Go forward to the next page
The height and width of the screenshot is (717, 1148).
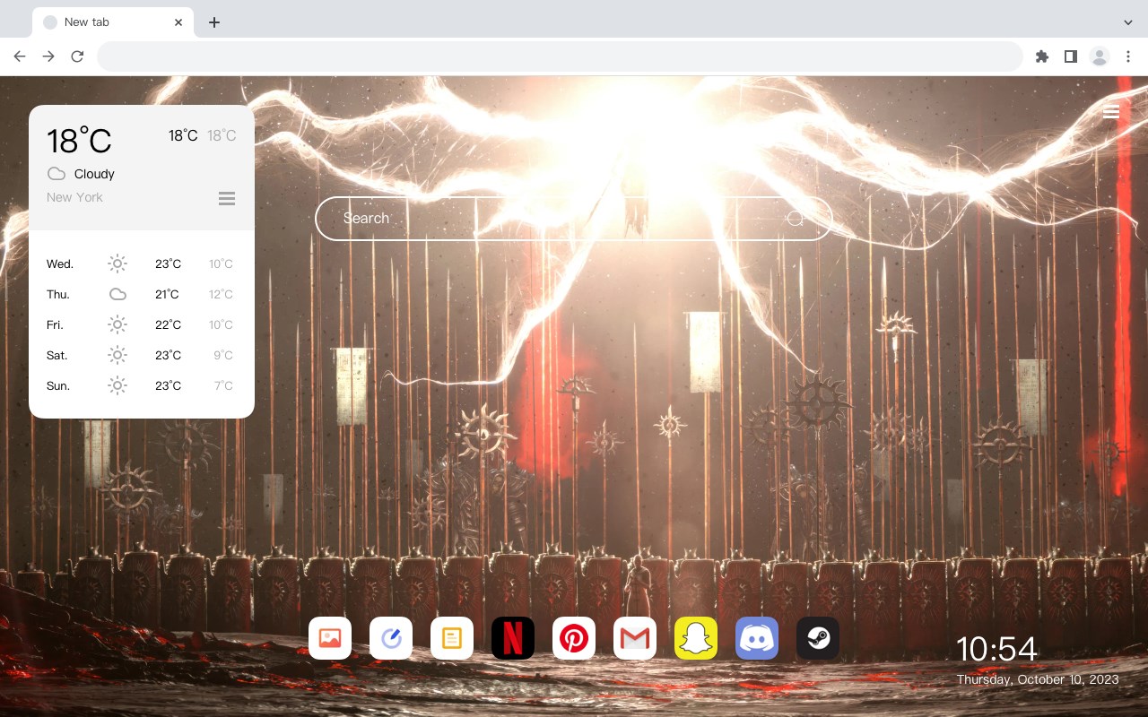pyautogui.click(x=48, y=56)
